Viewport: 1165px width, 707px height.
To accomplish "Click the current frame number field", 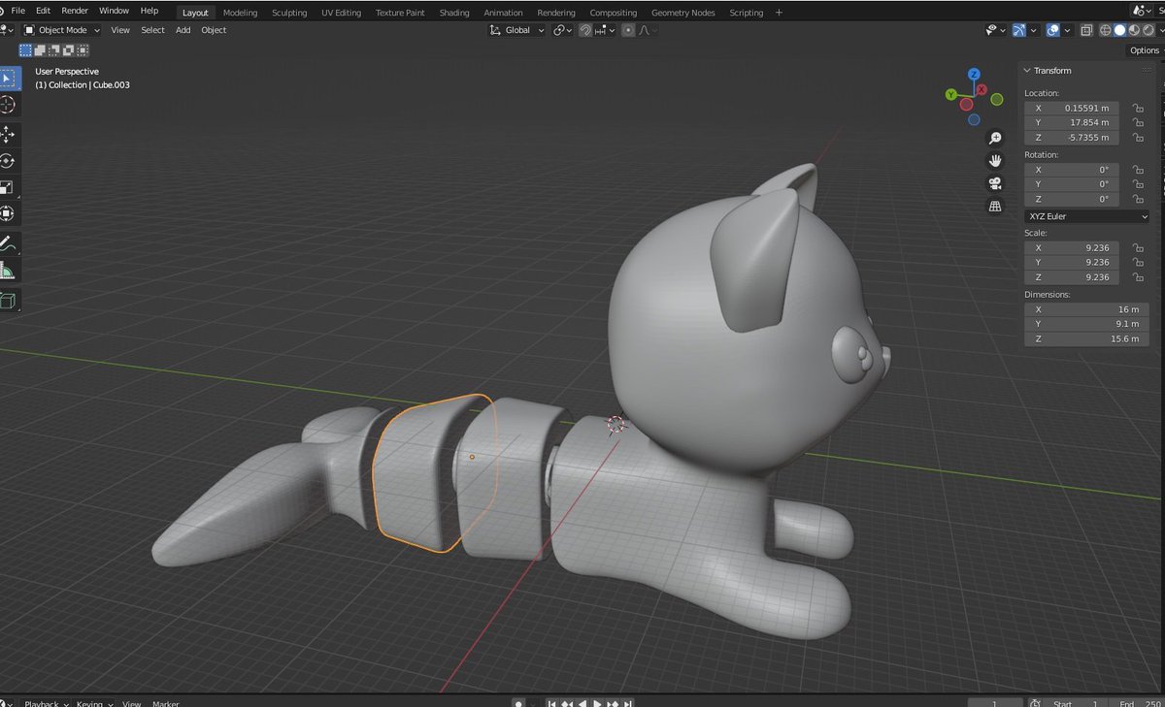I will point(994,703).
